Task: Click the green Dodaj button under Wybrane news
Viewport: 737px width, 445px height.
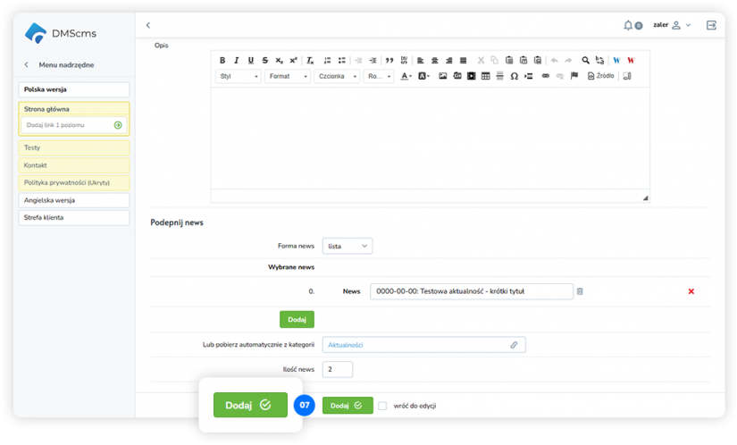Action: coord(297,319)
